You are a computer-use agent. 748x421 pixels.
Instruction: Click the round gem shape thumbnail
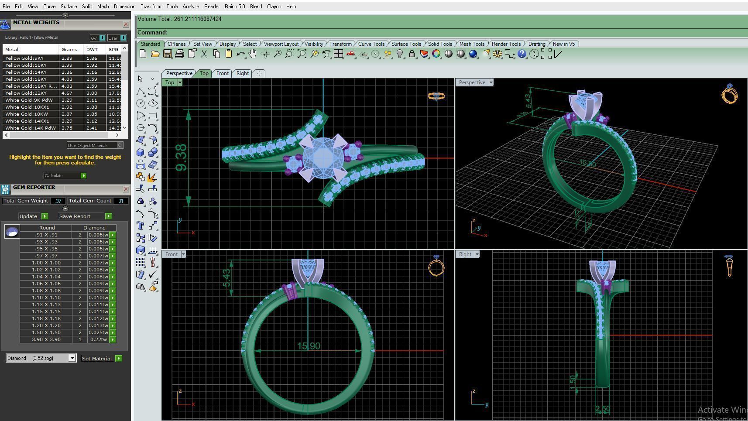(12, 232)
